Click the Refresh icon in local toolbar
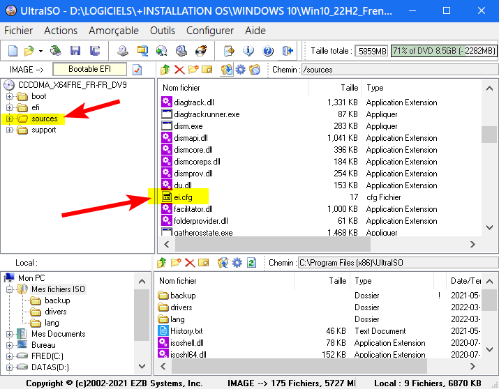 (251, 263)
